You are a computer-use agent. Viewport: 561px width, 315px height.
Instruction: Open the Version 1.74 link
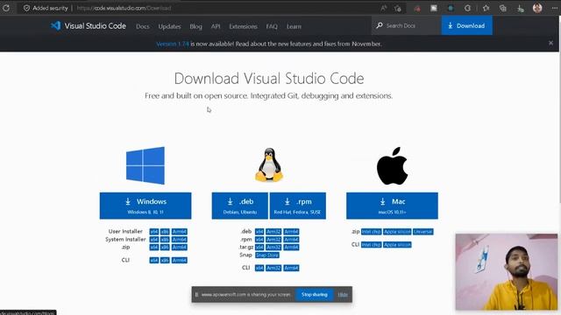coord(173,44)
